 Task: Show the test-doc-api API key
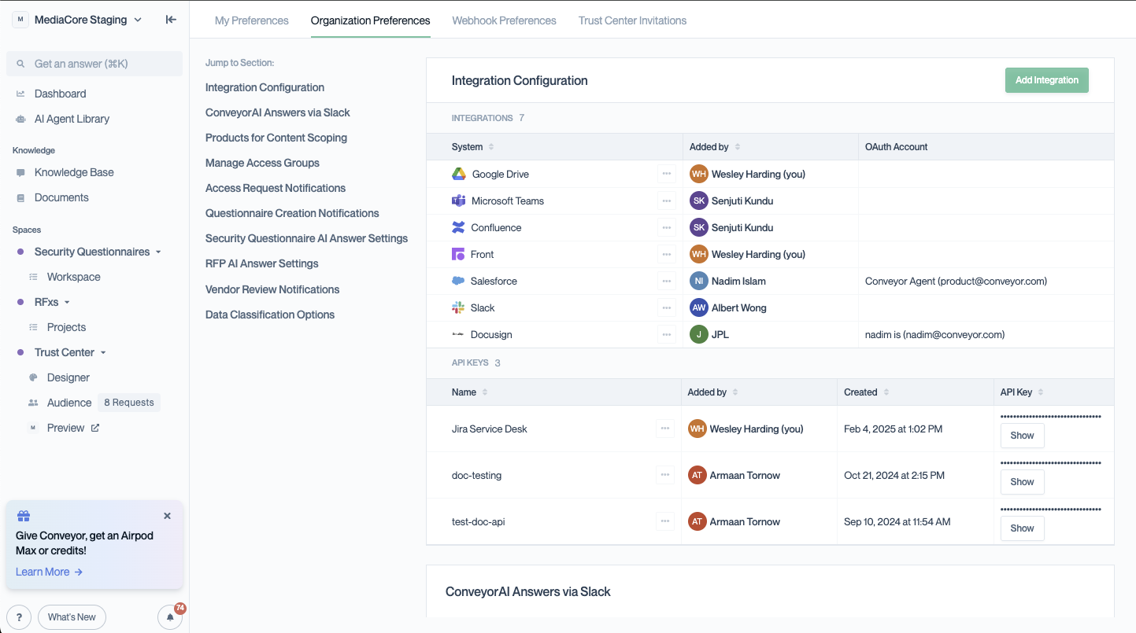click(x=1022, y=528)
